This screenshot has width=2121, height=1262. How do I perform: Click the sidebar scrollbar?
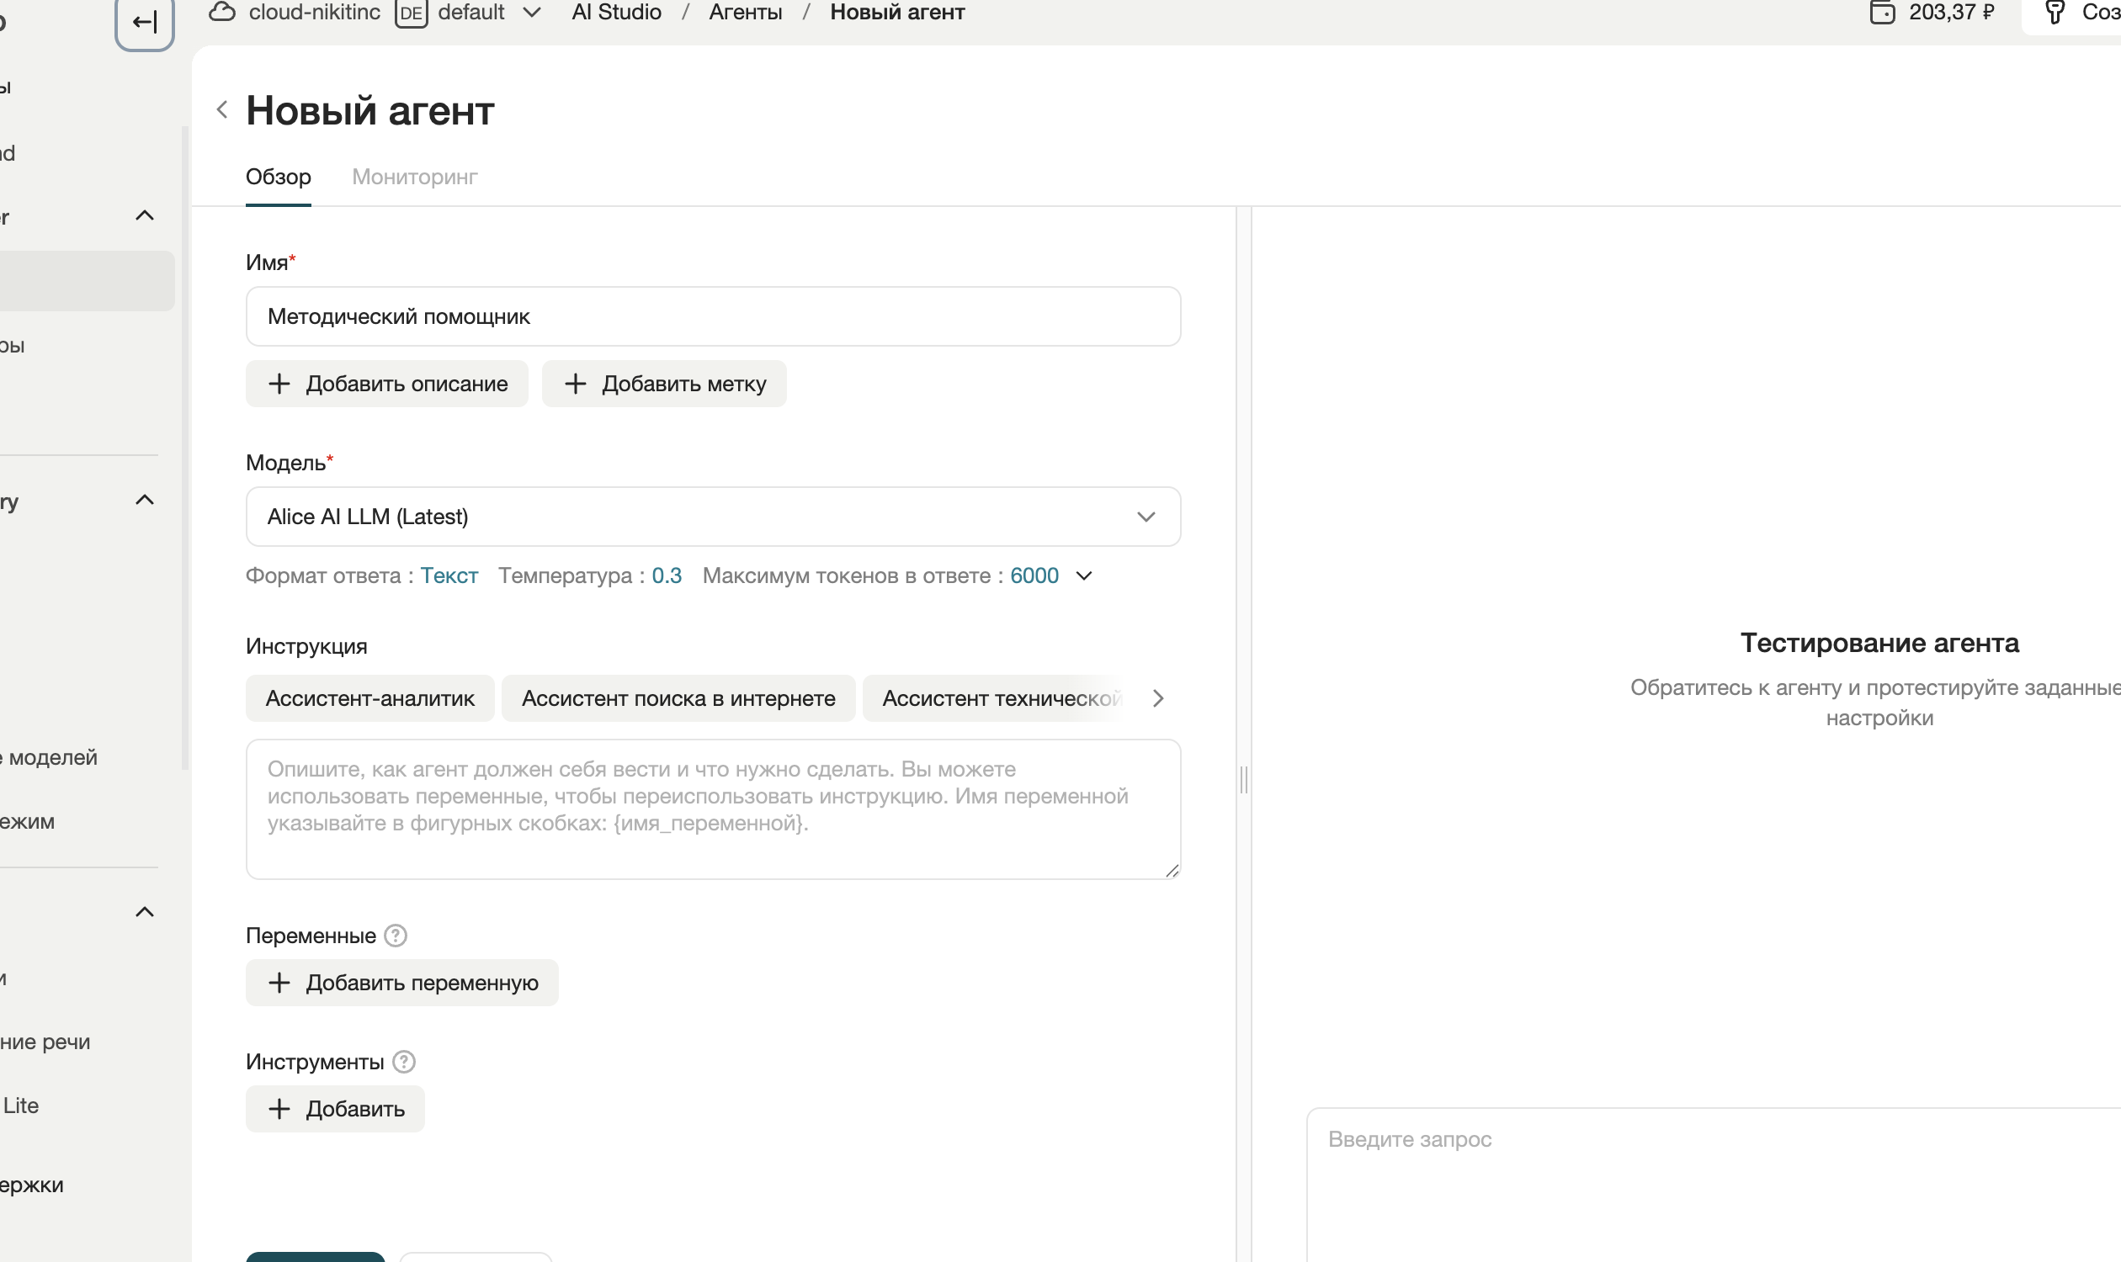click(184, 448)
